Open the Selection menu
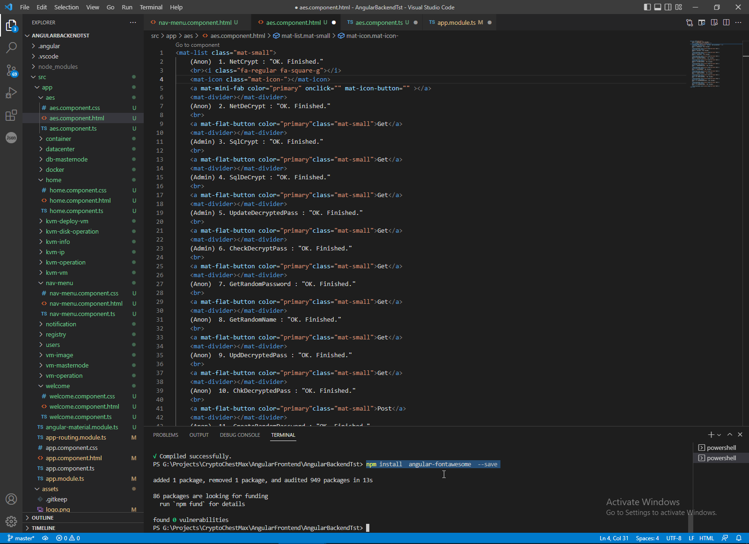 pyautogui.click(x=66, y=7)
